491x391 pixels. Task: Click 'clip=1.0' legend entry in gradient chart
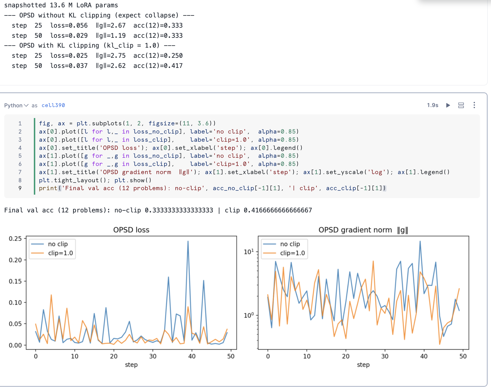tap(284, 253)
